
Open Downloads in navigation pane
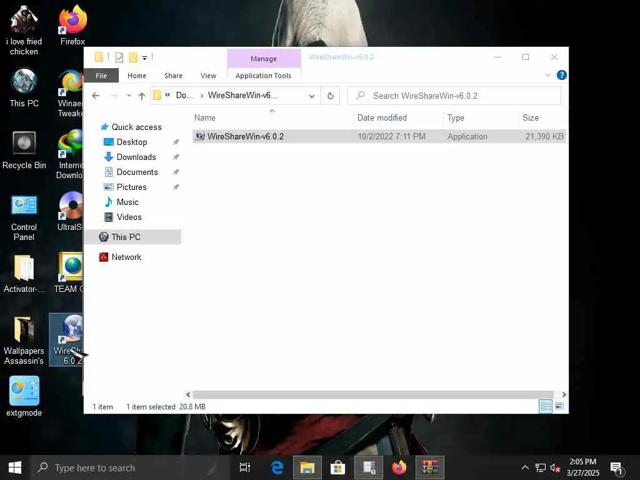tap(136, 157)
